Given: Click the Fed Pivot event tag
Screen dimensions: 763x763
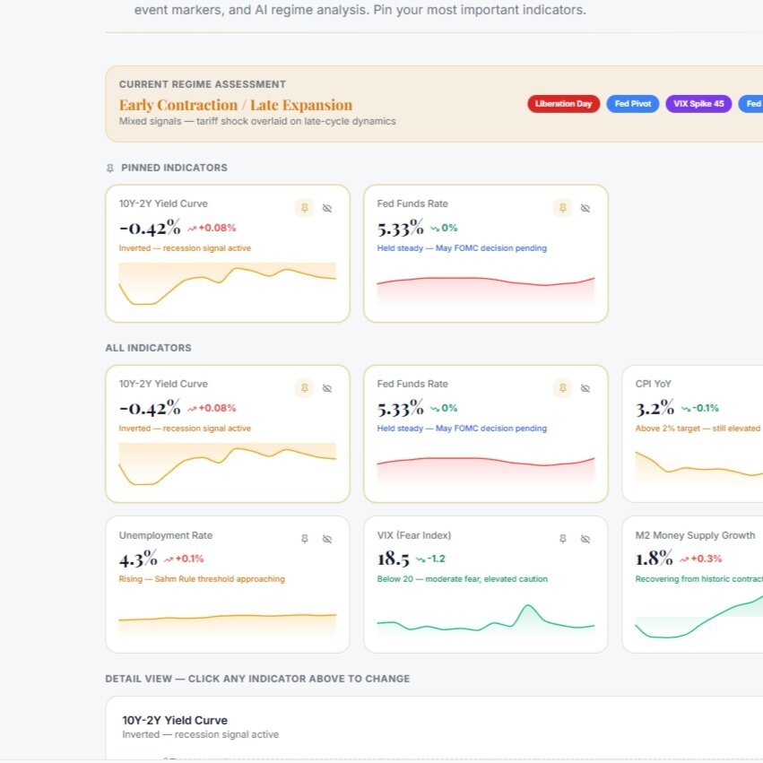Looking at the screenshot, I should [x=633, y=104].
